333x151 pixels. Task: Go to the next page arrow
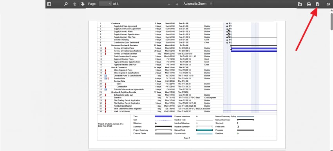[83, 4]
